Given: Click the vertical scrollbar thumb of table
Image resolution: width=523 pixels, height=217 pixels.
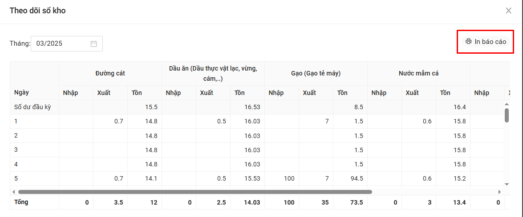Looking at the screenshot, I should pyautogui.click(x=507, y=115).
